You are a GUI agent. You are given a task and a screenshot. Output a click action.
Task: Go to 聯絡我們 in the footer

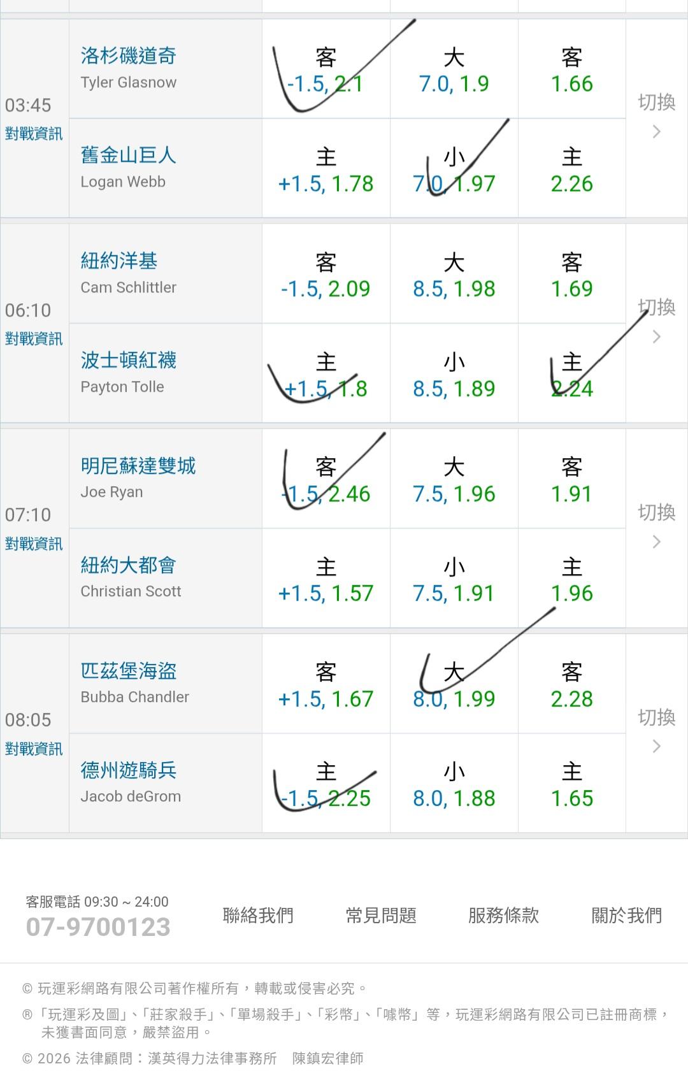[258, 916]
